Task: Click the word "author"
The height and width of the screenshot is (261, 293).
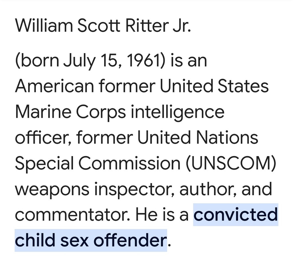Action: [x=207, y=189]
